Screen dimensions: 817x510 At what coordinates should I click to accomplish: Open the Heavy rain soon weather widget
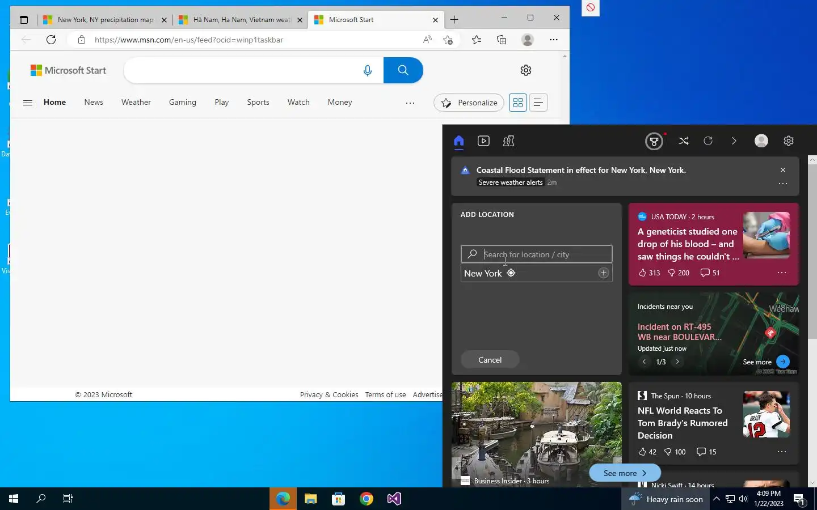pos(666,499)
